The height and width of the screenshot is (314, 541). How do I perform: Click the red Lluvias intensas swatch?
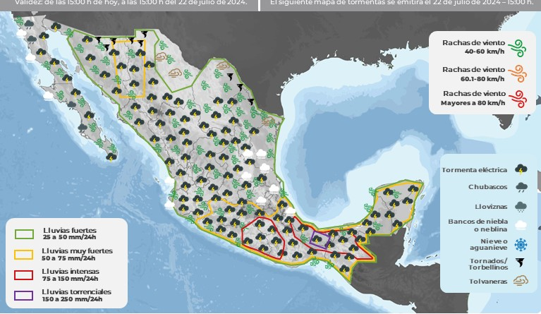coord(25,274)
